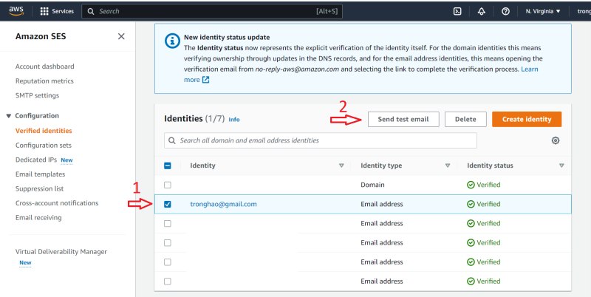Click the Domain identity type cell
The height and width of the screenshot is (297, 591).
pos(372,185)
